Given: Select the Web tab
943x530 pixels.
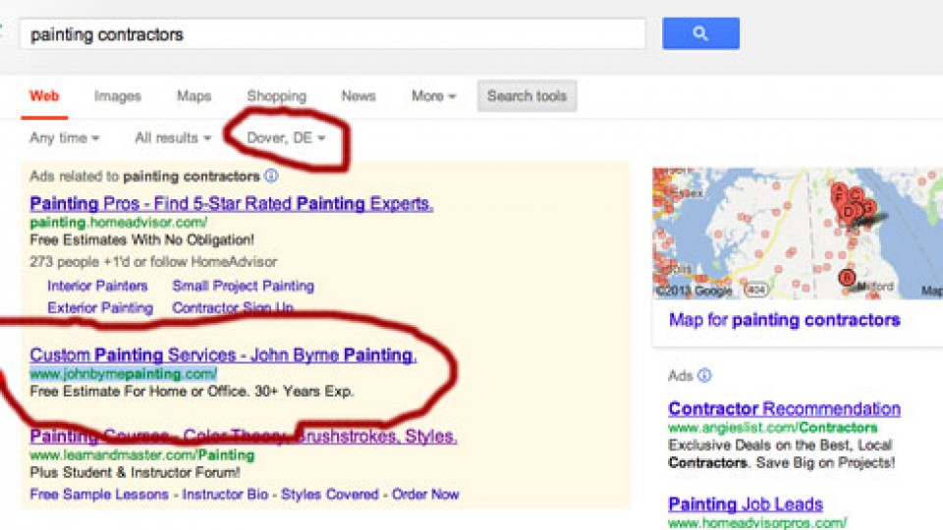Looking at the screenshot, I should click(44, 95).
